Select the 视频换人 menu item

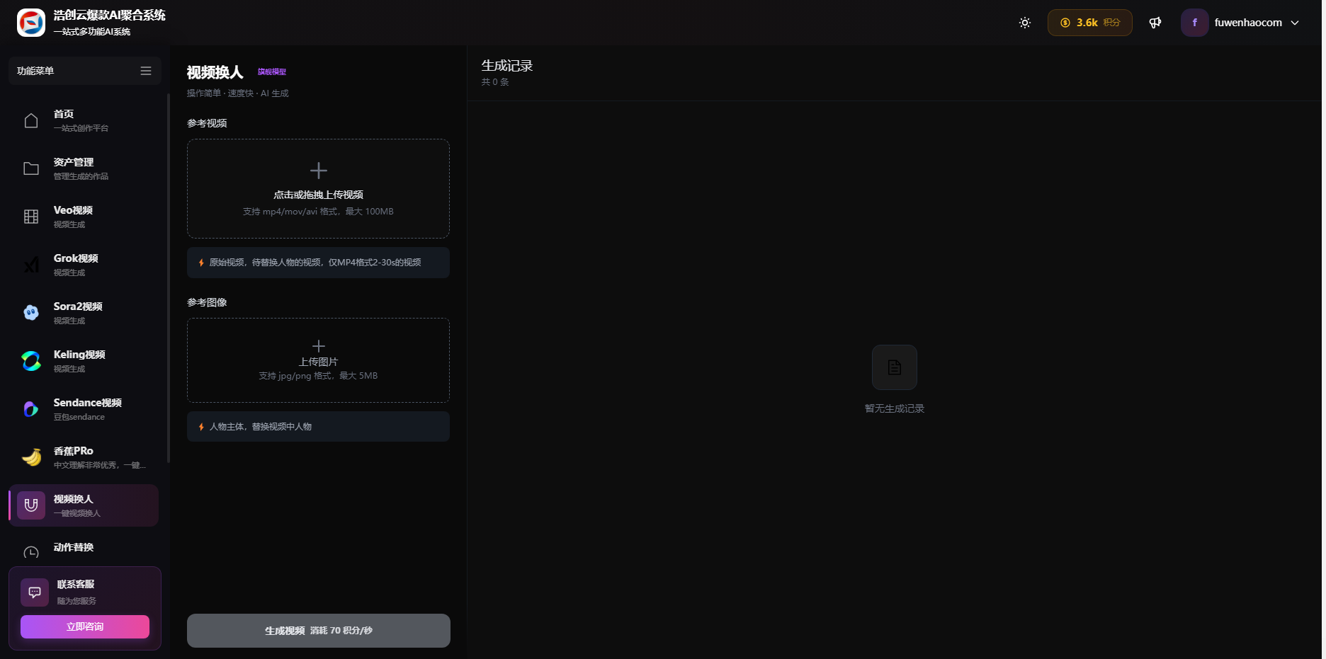(84, 505)
